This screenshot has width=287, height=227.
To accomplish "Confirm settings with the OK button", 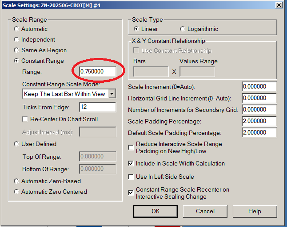I will pos(155,212).
